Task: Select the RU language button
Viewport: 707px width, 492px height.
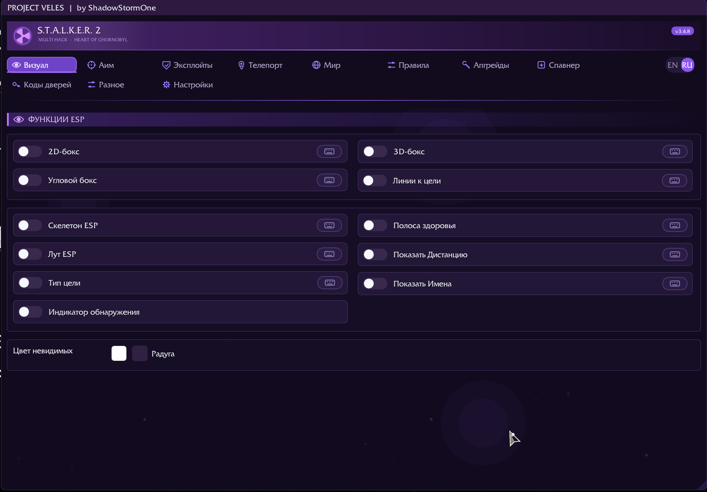Action: [x=687, y=65]
